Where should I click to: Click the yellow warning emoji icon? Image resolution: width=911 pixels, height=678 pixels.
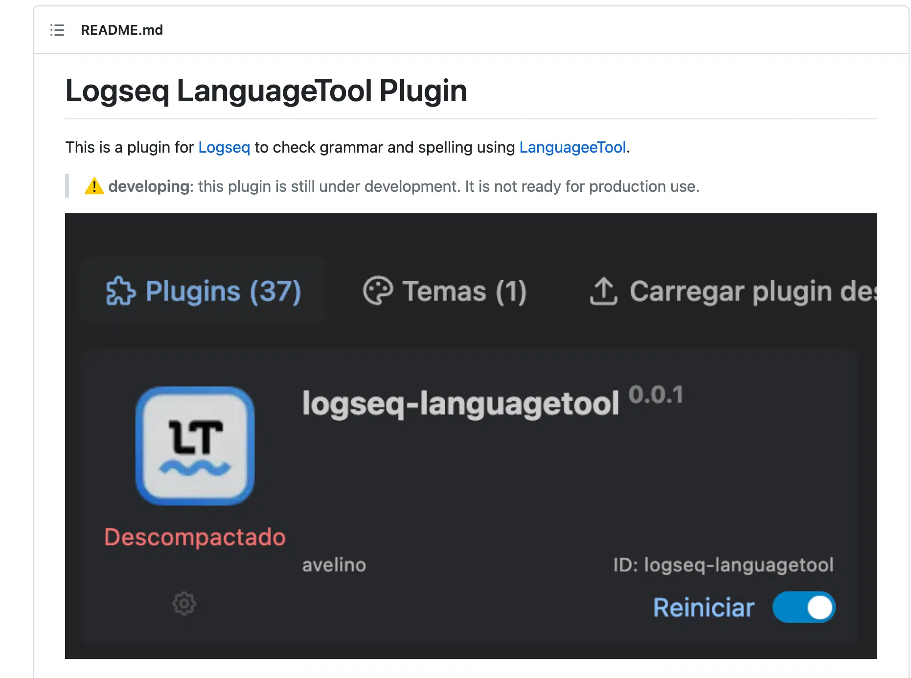click(94, 186)
